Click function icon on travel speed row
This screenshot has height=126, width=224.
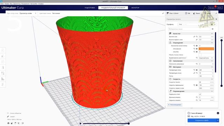point(197,85)
